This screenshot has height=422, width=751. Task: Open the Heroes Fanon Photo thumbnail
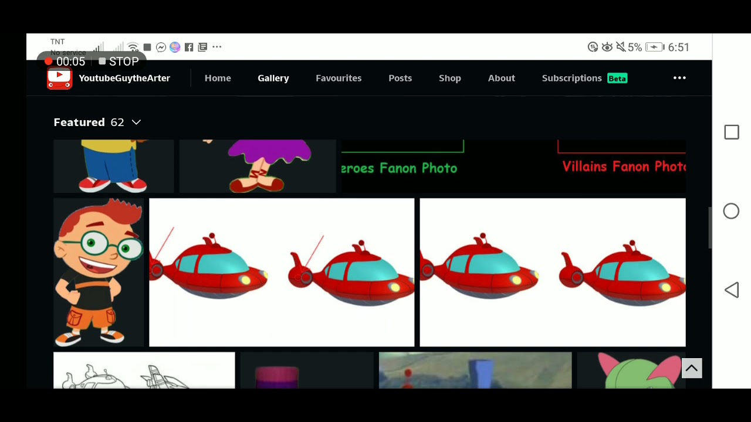pyautogui.click(x=402, y=166)
